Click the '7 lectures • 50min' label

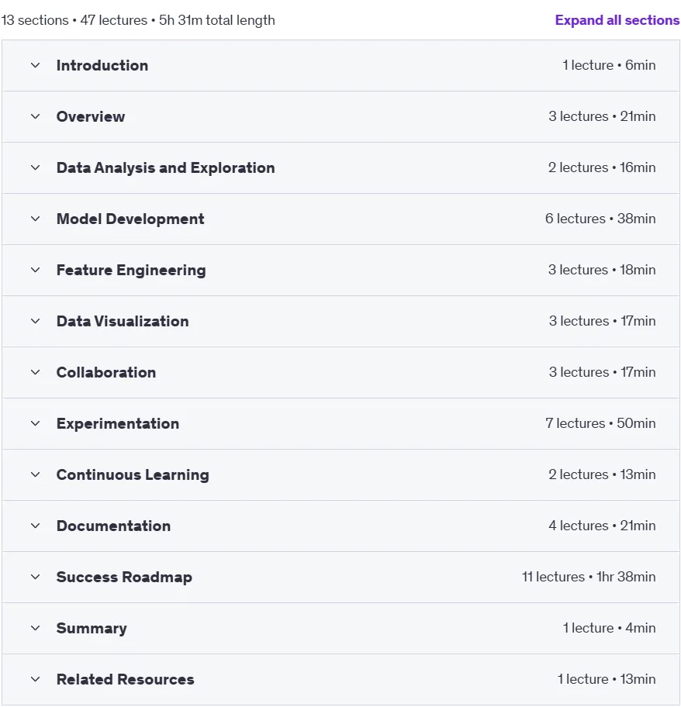point(600,423)
